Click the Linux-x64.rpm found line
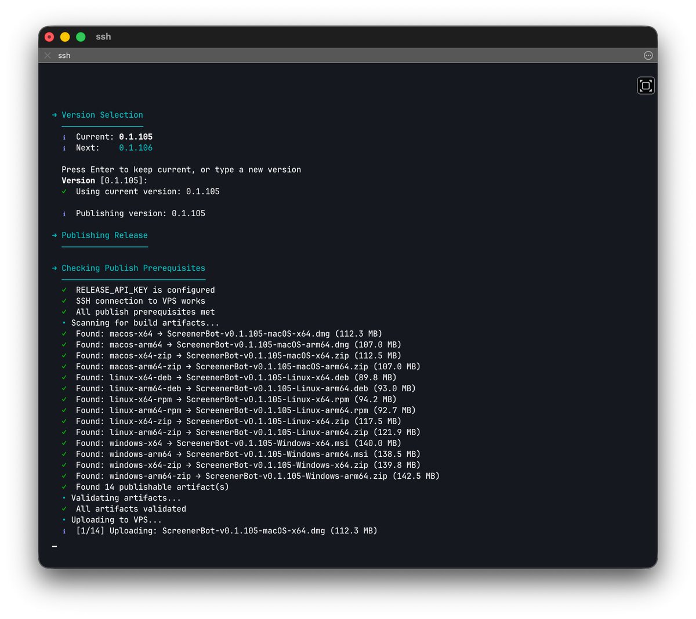The width and height of the screenshot is (696, 619). [x=236, y=399]
